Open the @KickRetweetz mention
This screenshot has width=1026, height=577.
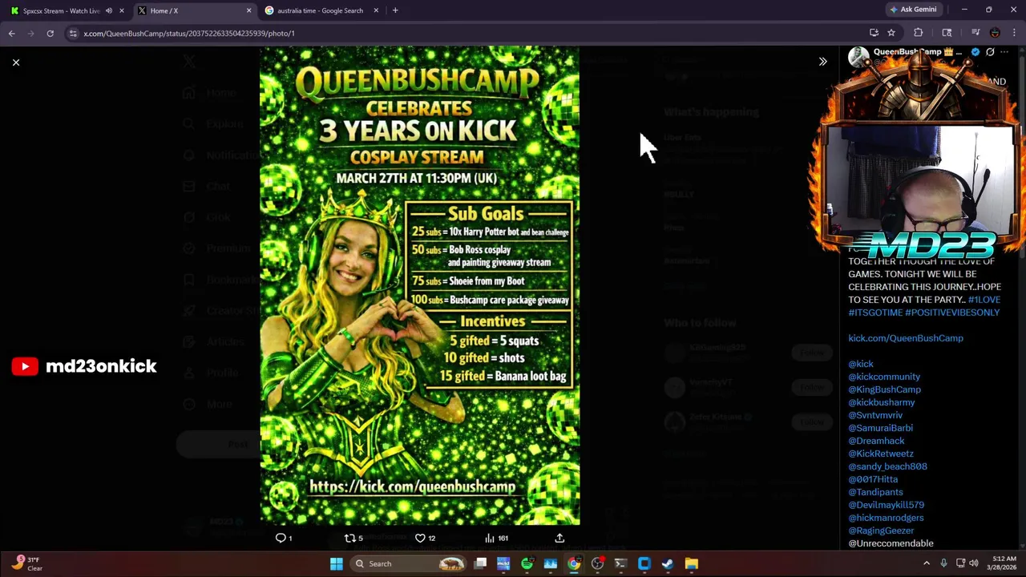881,454
